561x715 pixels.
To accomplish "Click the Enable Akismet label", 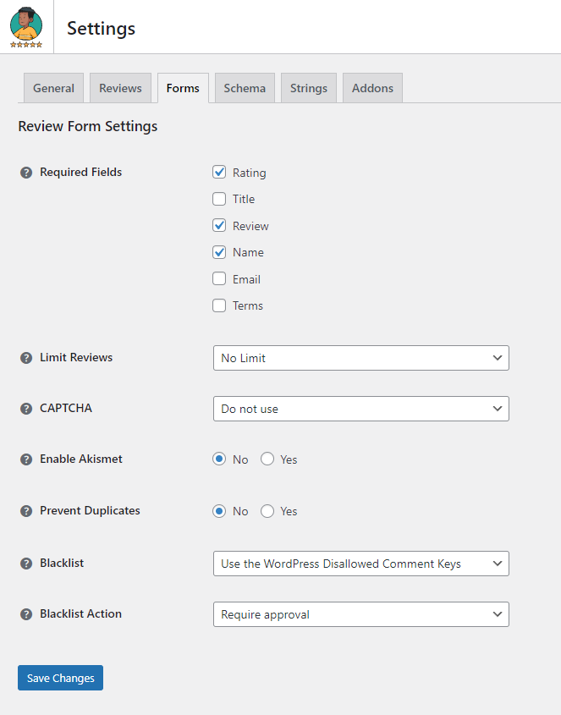I will pyautogui.click(x=81, y=459).
